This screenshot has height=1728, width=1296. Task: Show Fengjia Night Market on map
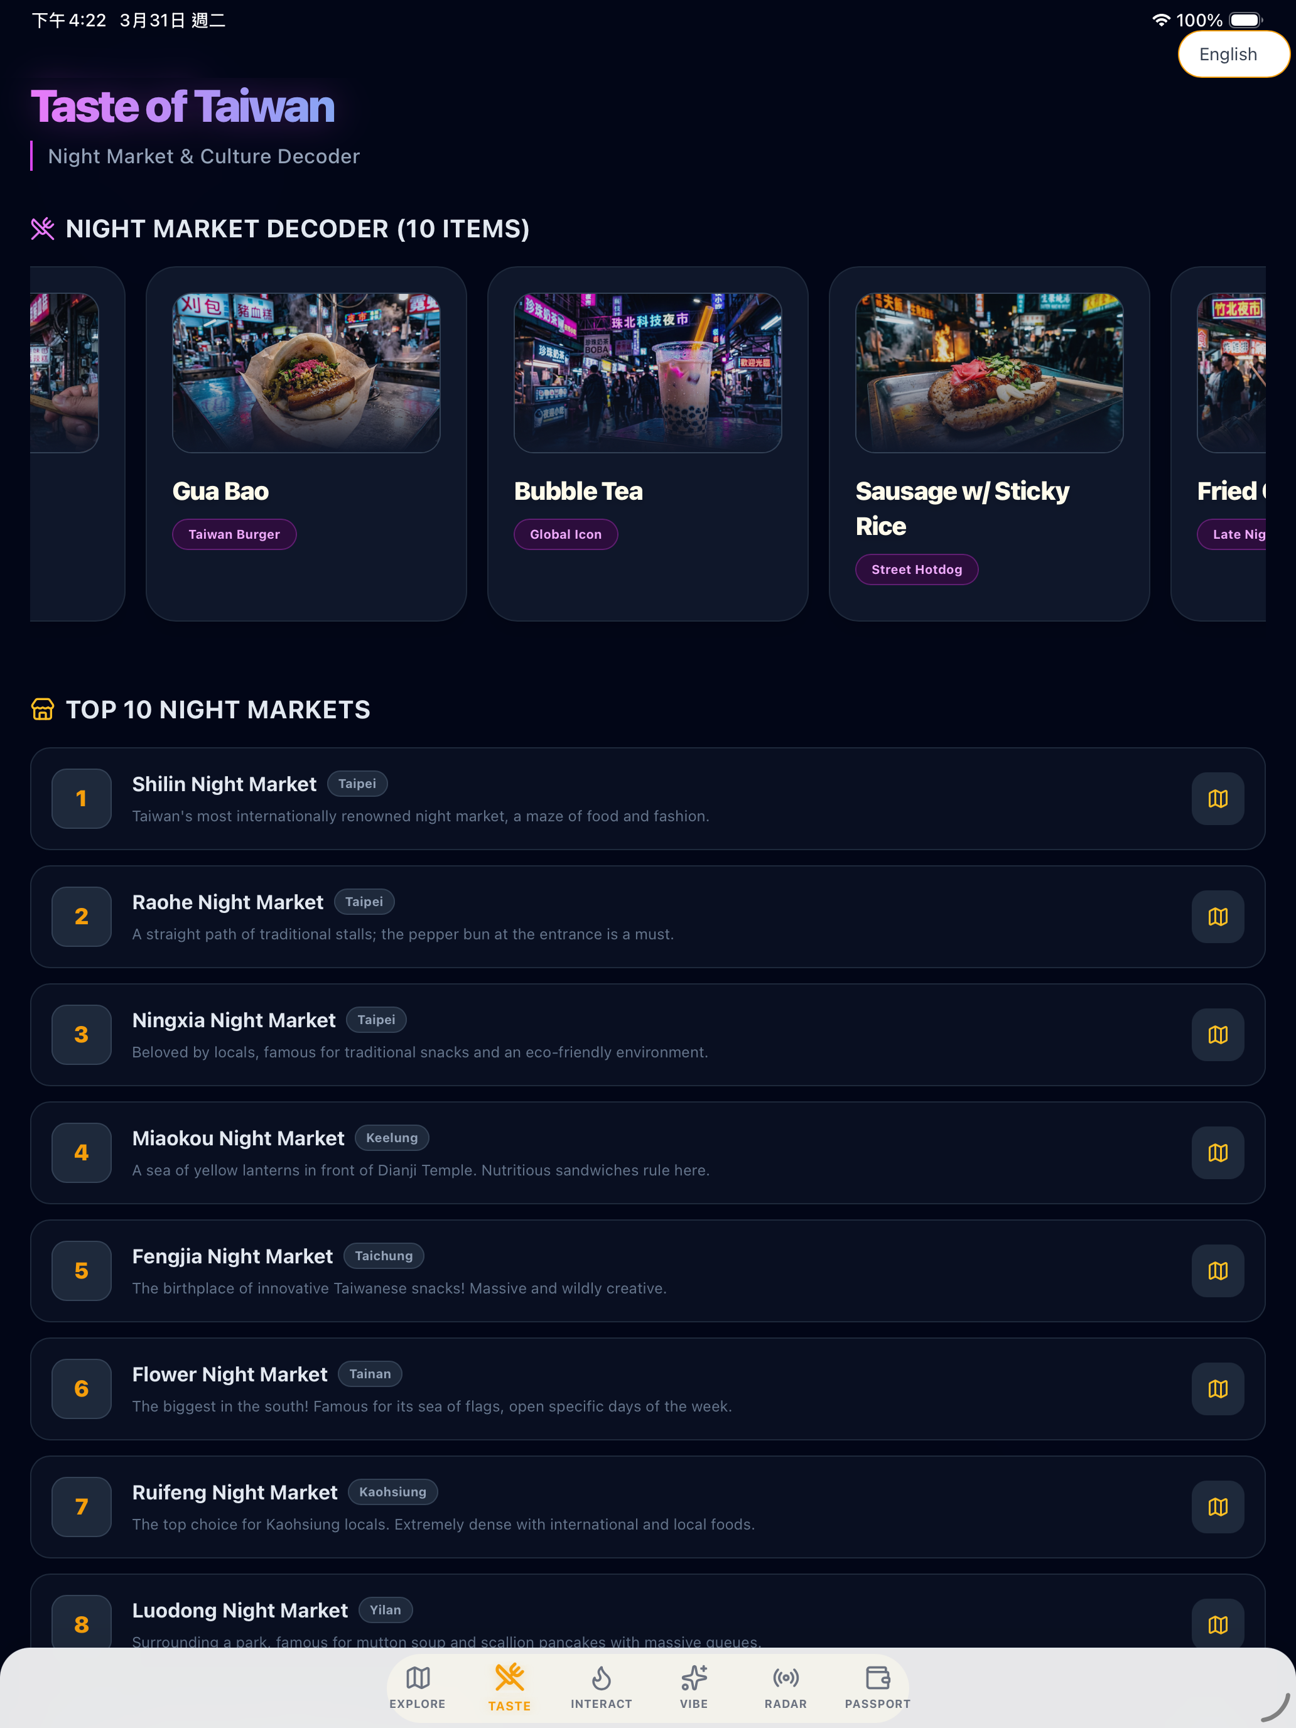(x=1217, y=1270)
